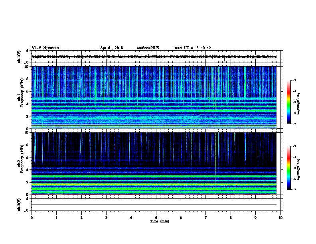Click the "8" kHz tick on ch.1 spectrogram
316x244 pixels.
pyautogui.click(x=28, y=79)
